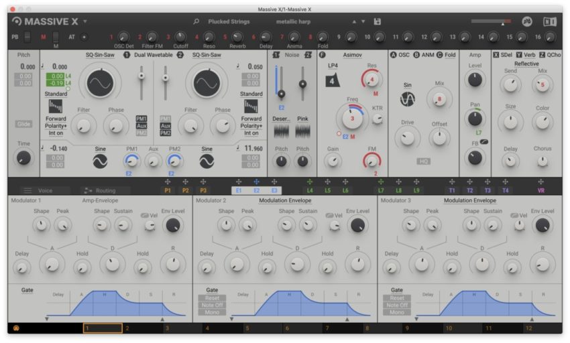Click the save preset floppy disk icon

[x=378, y=21]
